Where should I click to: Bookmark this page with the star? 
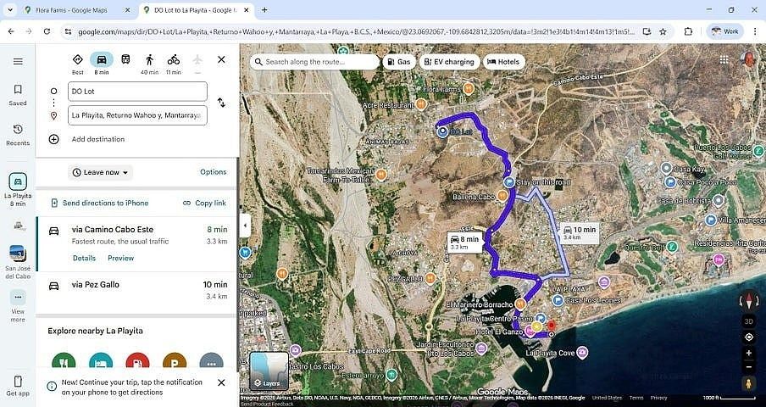tap(663, 31)
